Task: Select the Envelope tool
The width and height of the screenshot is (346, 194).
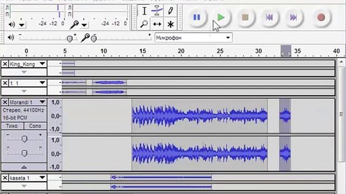Action: coord(157,11)
